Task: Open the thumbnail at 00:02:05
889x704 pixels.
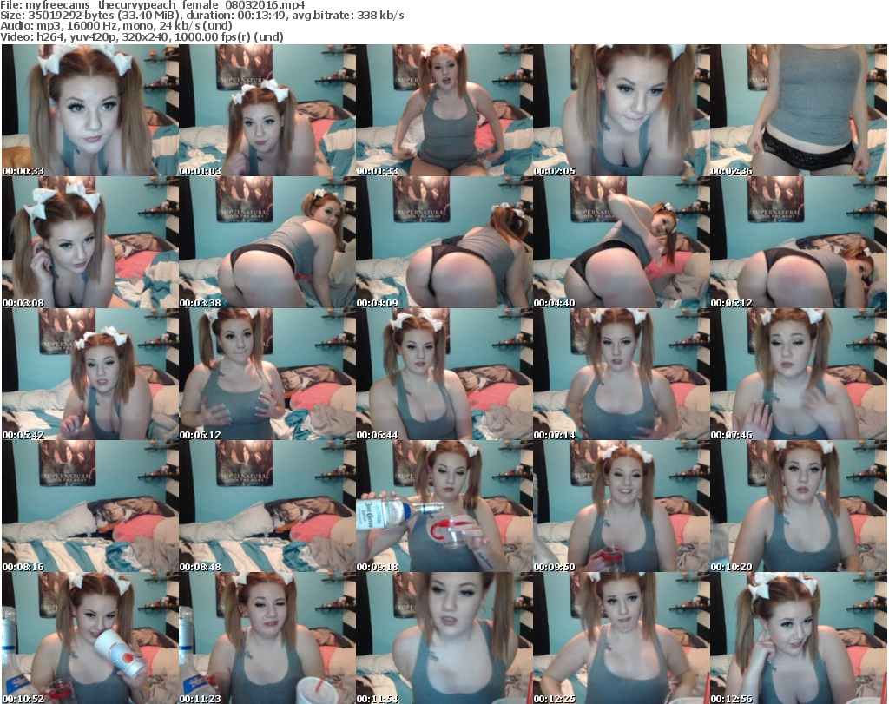Action: [621, 111]
